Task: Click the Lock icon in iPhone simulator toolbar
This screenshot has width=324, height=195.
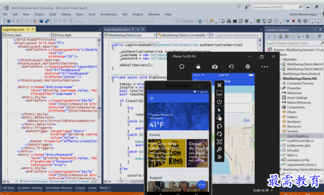Action: 198,67
